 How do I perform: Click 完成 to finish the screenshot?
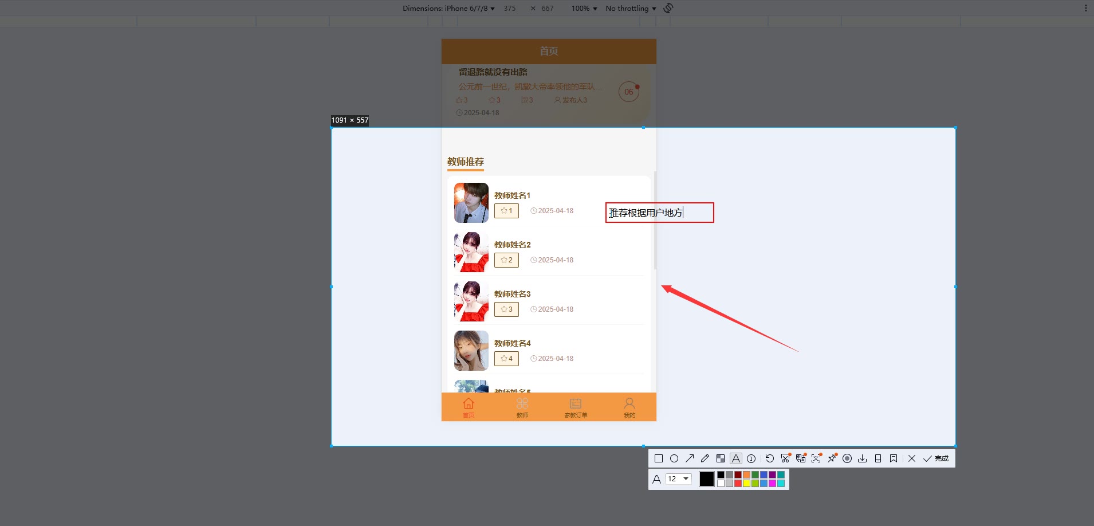936,458
